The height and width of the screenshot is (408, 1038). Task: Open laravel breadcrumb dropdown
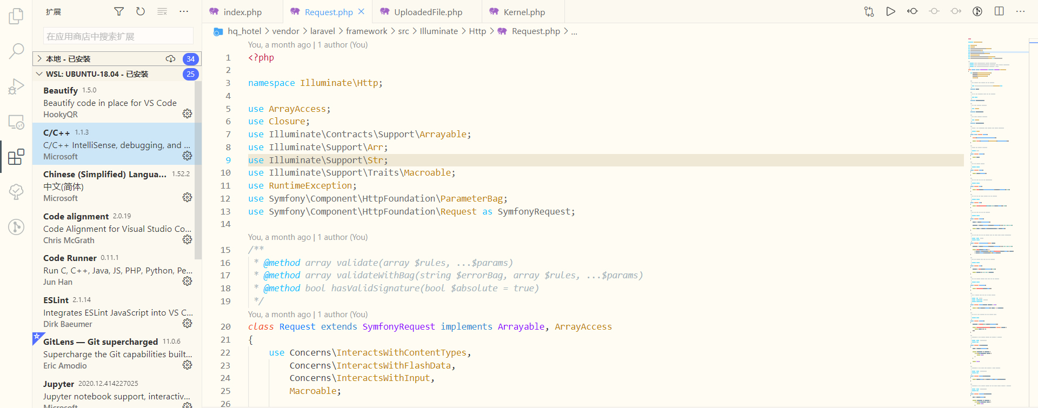coord(323,31)
